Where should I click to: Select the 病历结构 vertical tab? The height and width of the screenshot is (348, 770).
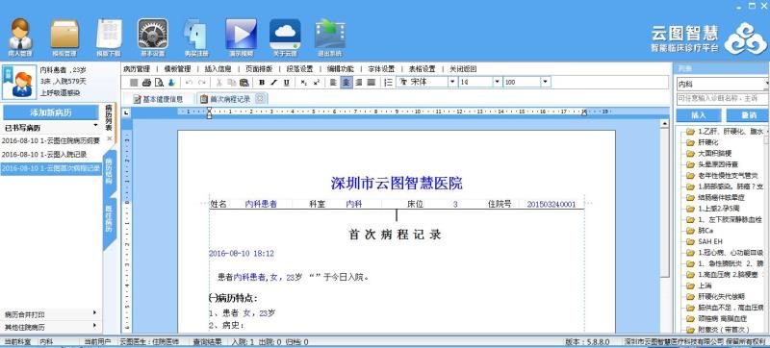point(109,170)
